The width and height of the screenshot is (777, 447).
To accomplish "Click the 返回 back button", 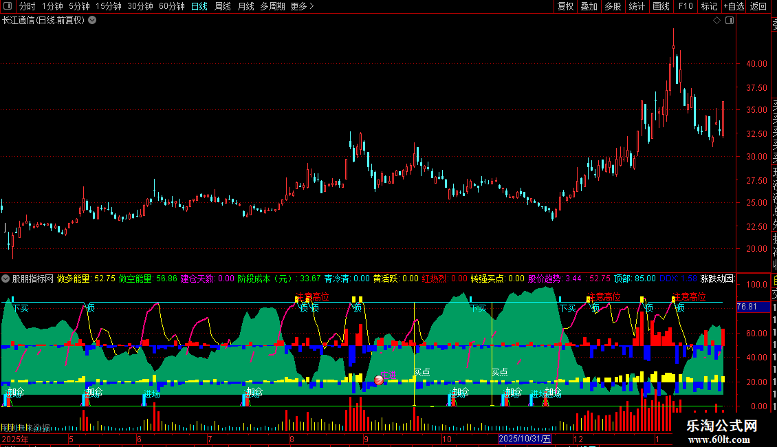I will point(758,6).
